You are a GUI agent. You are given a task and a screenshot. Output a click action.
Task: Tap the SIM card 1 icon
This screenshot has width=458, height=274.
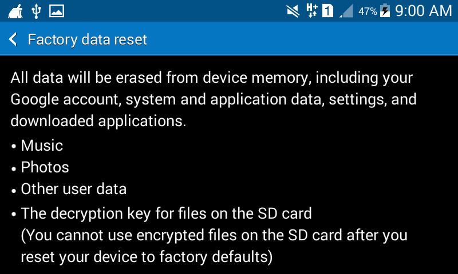[328, 10]
